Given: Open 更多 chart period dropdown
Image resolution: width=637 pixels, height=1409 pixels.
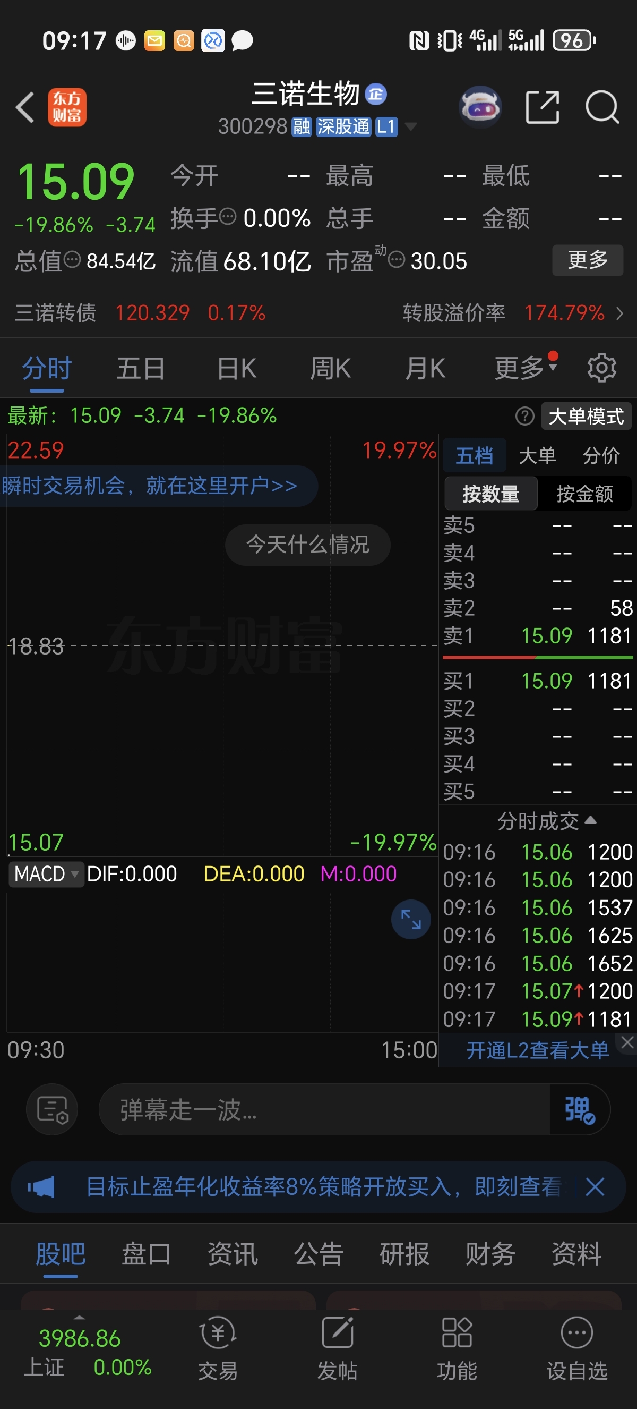Looking at the screenshot, I should (526, 368).
